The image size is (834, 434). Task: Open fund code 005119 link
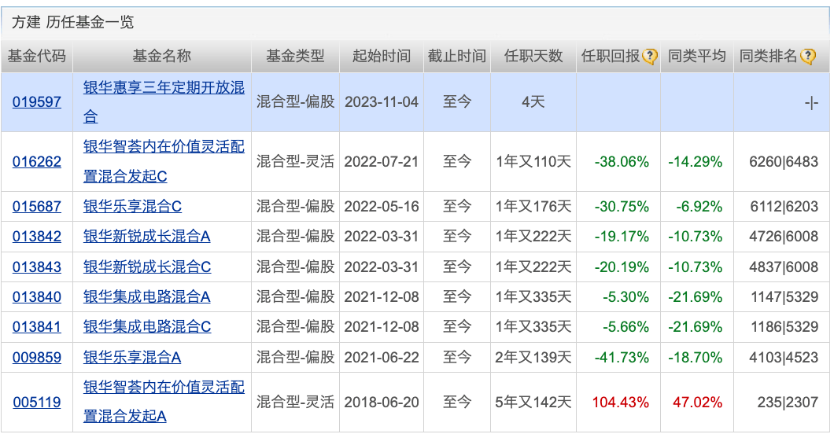point(37,402)
